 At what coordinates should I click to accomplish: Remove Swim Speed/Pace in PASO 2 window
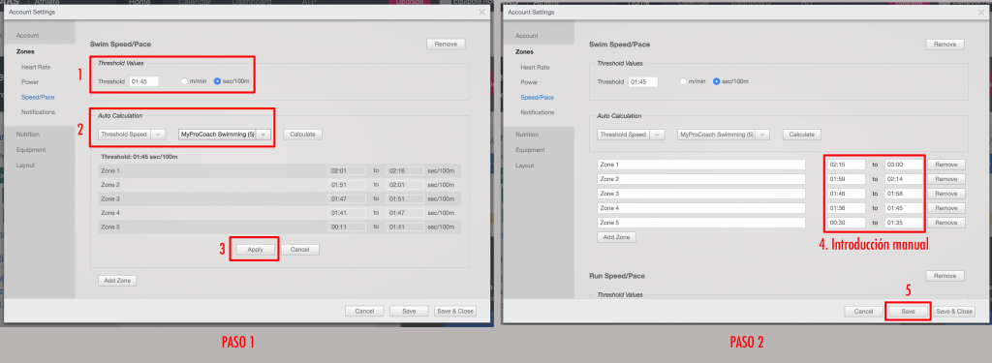tap(945, 45)
